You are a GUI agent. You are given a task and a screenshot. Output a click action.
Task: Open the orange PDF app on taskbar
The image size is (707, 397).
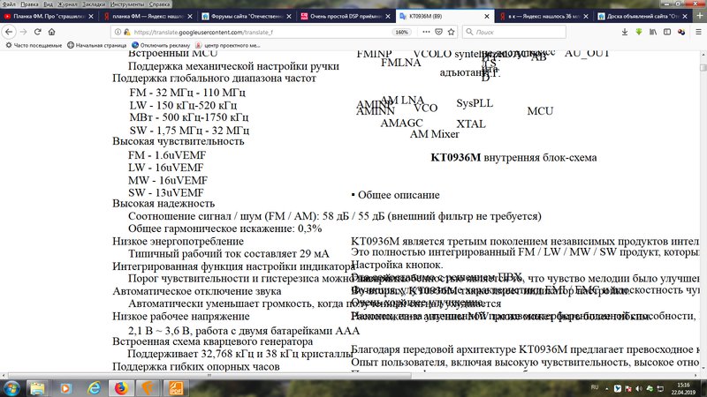pos(176,388)
